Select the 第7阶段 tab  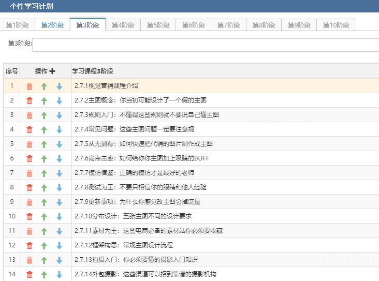pos(228,25)
